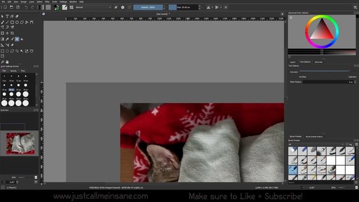Open the brush editor settings

[x=65, y=7]
